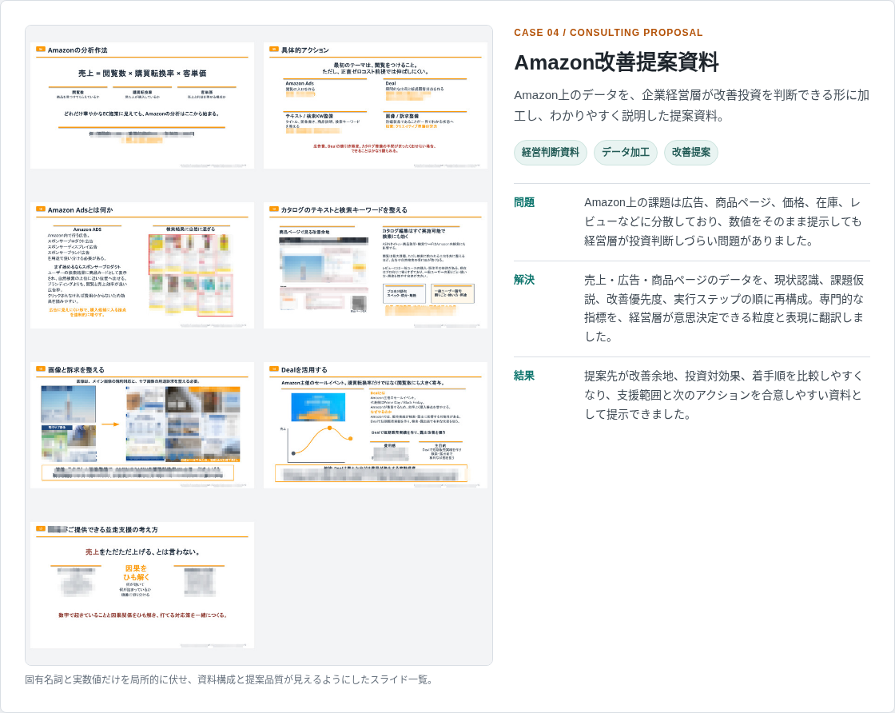Click the 売上をただただ上げる、とは言わない text
The width and height of the screenshot is (895, 713).
(x=142, y=552)
